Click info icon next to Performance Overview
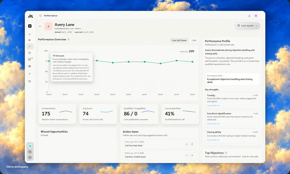Screen dimensions: 290x174 click(69, 39)
